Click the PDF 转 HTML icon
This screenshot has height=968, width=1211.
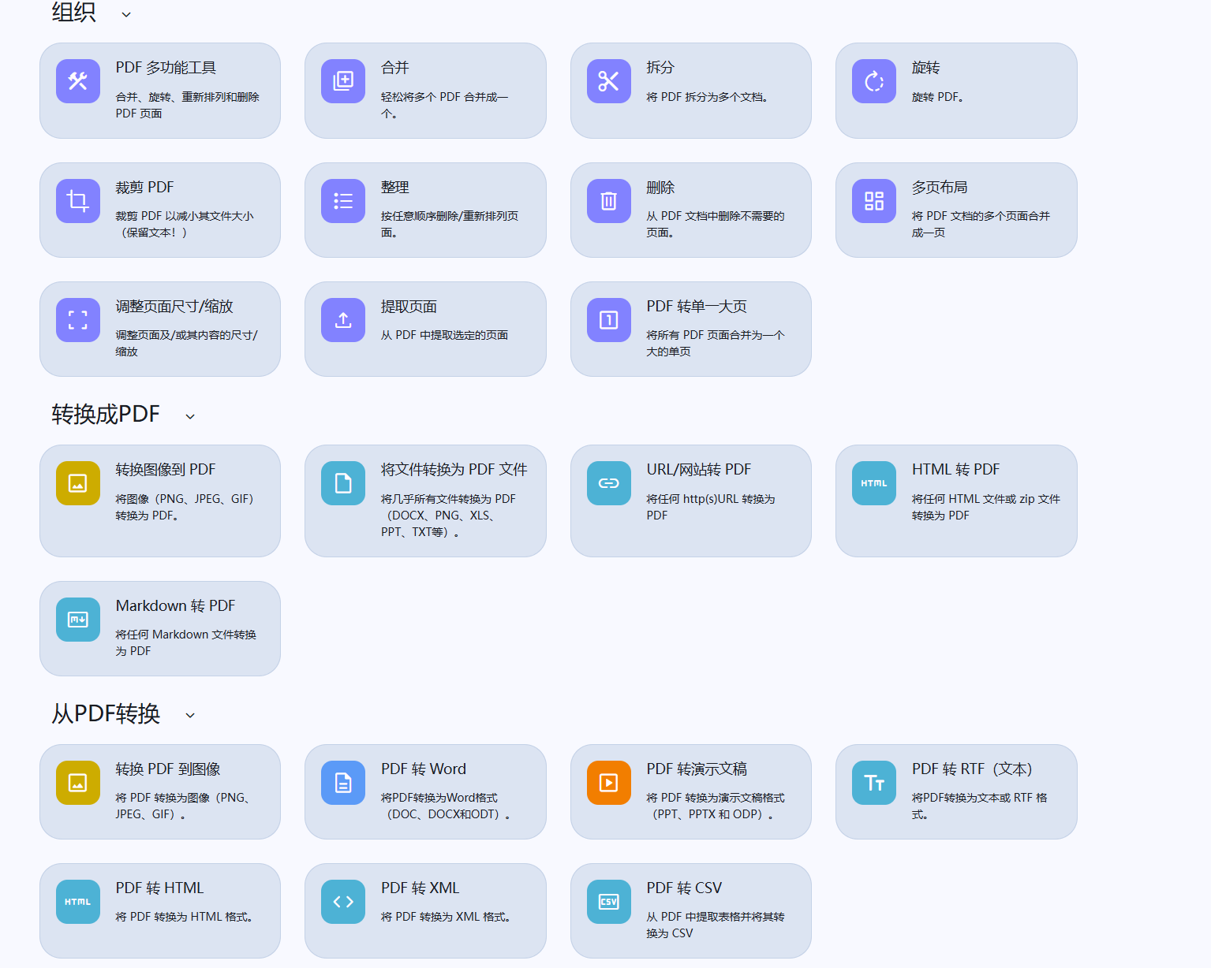coord(78,902)
